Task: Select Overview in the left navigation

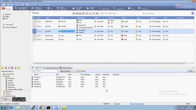Action: [7, 14]
